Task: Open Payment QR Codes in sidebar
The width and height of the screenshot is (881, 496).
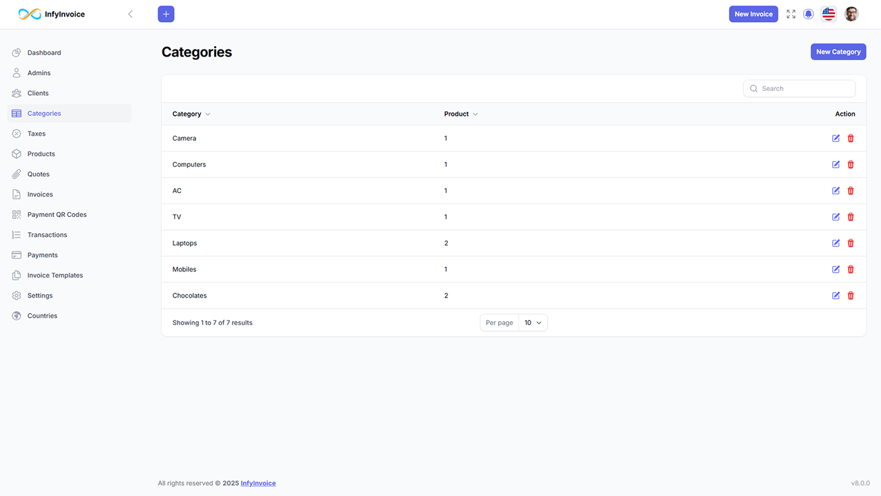Action: (x=57, y=215)
